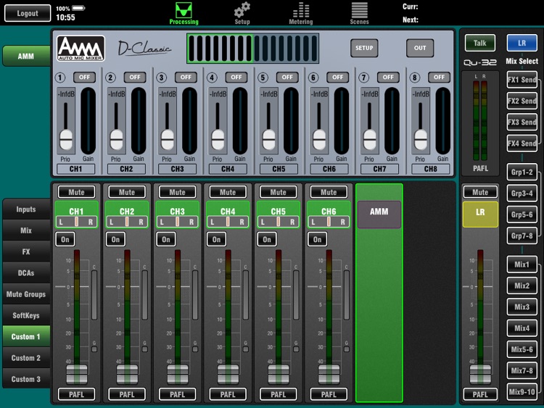544x408 pixels.
Task: Select the Mute Groups tab
Action: coord(26,294)
